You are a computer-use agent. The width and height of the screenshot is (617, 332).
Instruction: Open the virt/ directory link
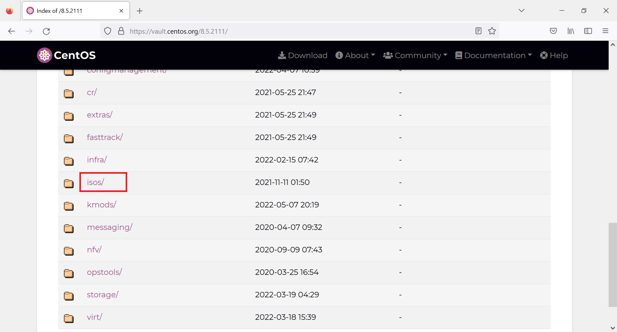point(94,317)
